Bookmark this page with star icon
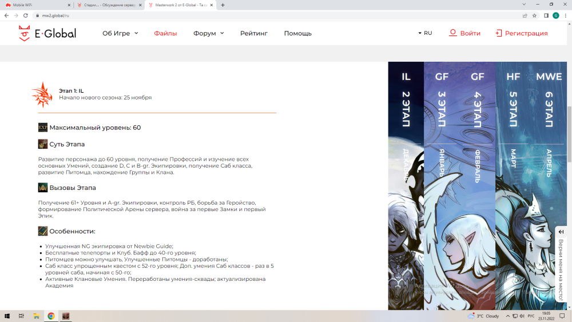This screenshot has height=322, width=572. [535, 15]
